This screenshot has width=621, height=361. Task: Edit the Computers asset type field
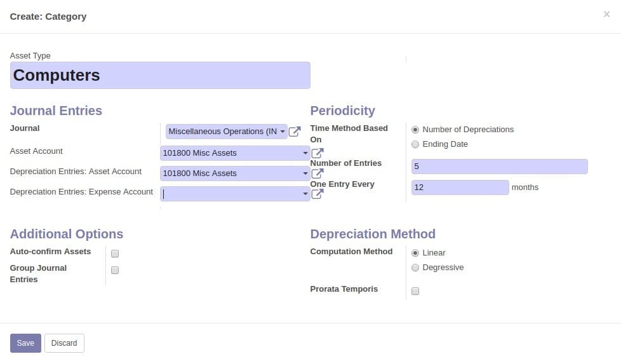pyautogui.click(x=160, y=75)
